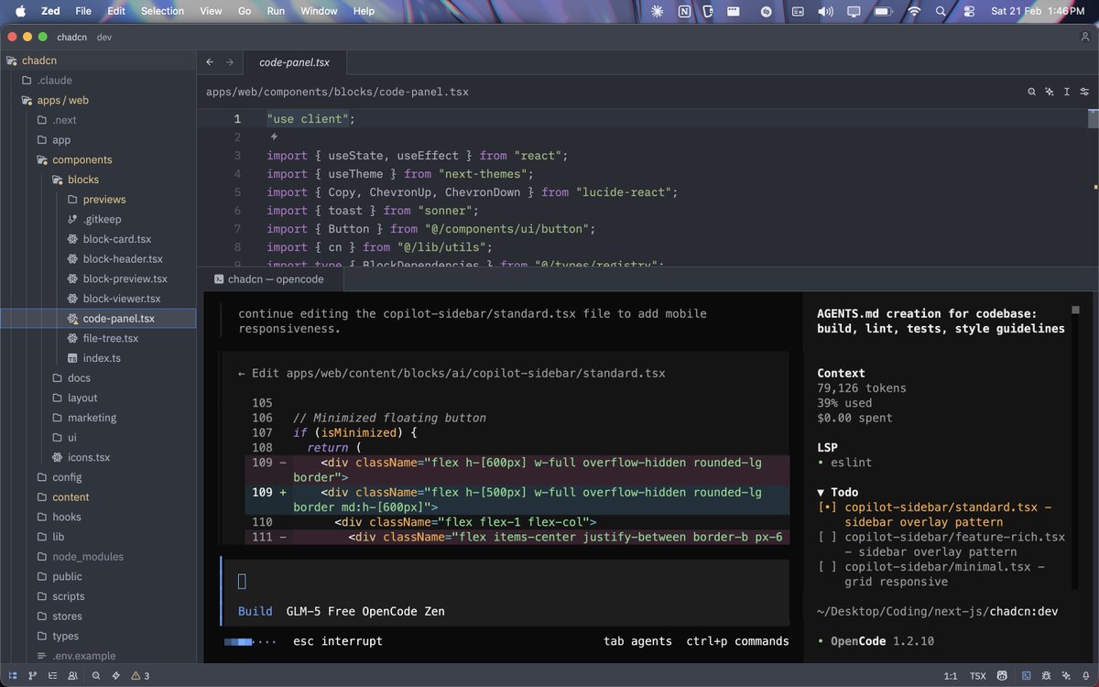Open editor controls sliders icon
The image size is (1099, 687).
(x=1084, y=92)
